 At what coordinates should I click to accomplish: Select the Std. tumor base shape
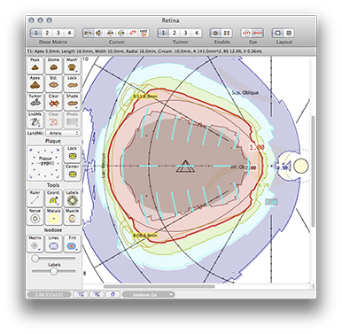pyautogui.click(x=54, y=83)
